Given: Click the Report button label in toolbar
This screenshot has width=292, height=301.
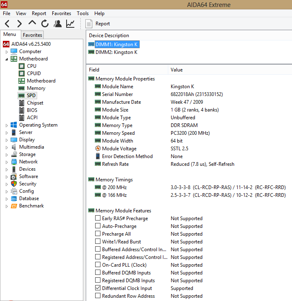Looking at the screenshot, I should pyautogui.click(x=103, y=24).
